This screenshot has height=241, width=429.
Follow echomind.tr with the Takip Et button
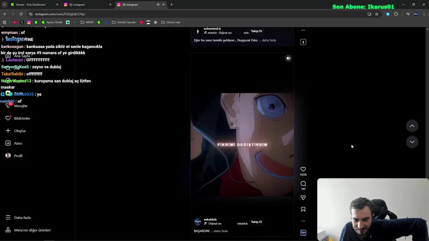pyautogui.click(x=256, y=31)
